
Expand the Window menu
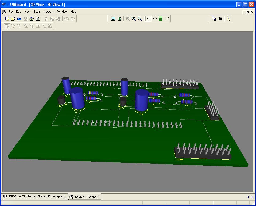coord(62,12)
